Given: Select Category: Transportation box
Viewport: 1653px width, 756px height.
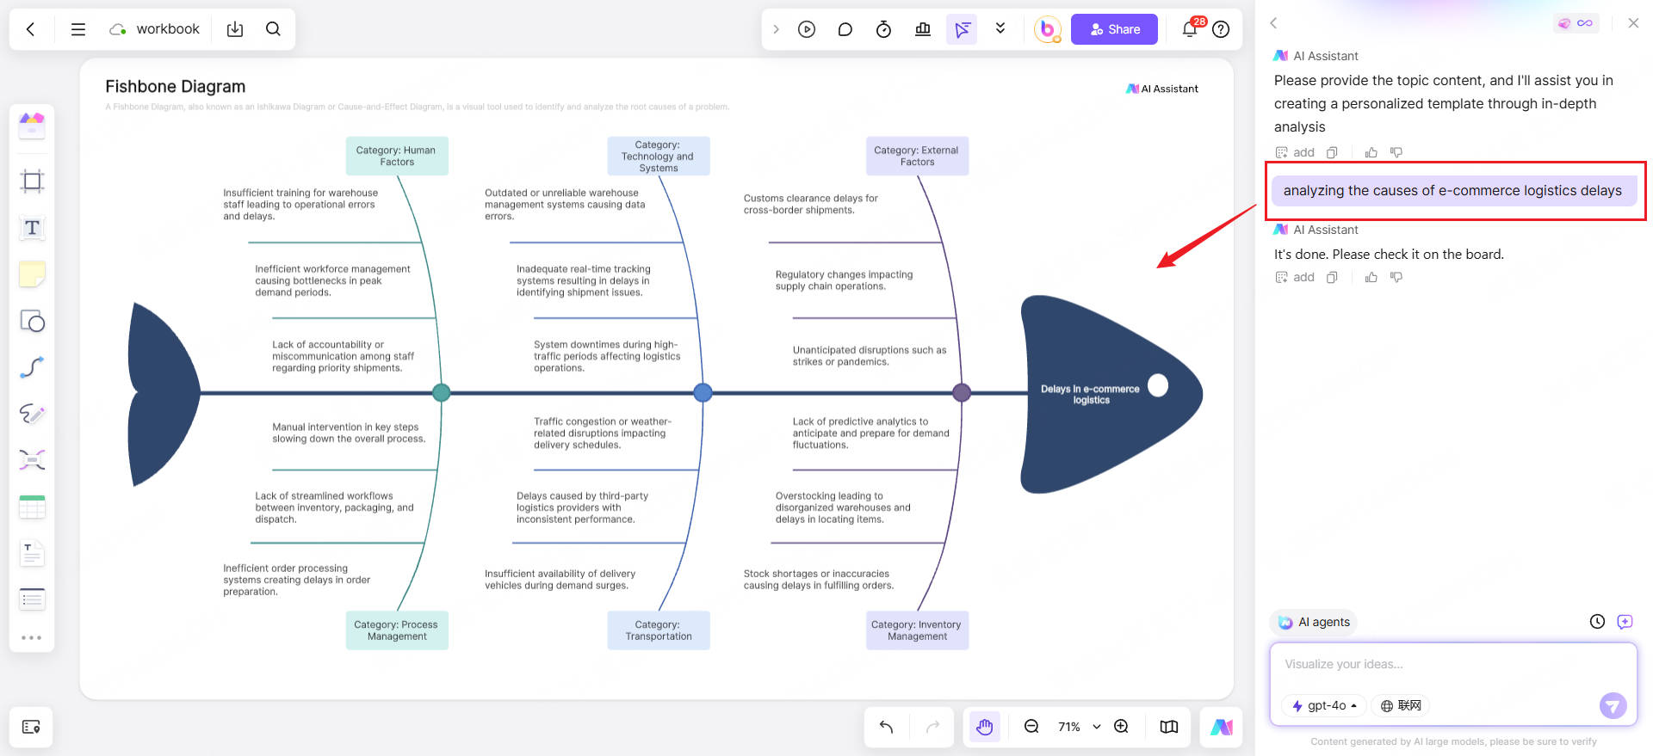Looking at the screenshot, I should tap(659, 630).
